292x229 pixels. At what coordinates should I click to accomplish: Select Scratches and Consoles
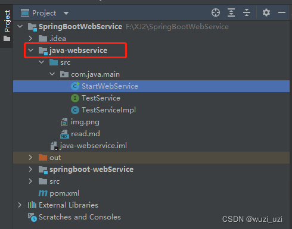(x=80, y=217)
